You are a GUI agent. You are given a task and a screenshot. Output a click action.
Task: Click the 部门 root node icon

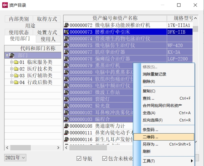click(12, 55)
